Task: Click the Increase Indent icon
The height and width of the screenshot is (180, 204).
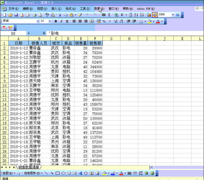Action: [x=134, y=21]
